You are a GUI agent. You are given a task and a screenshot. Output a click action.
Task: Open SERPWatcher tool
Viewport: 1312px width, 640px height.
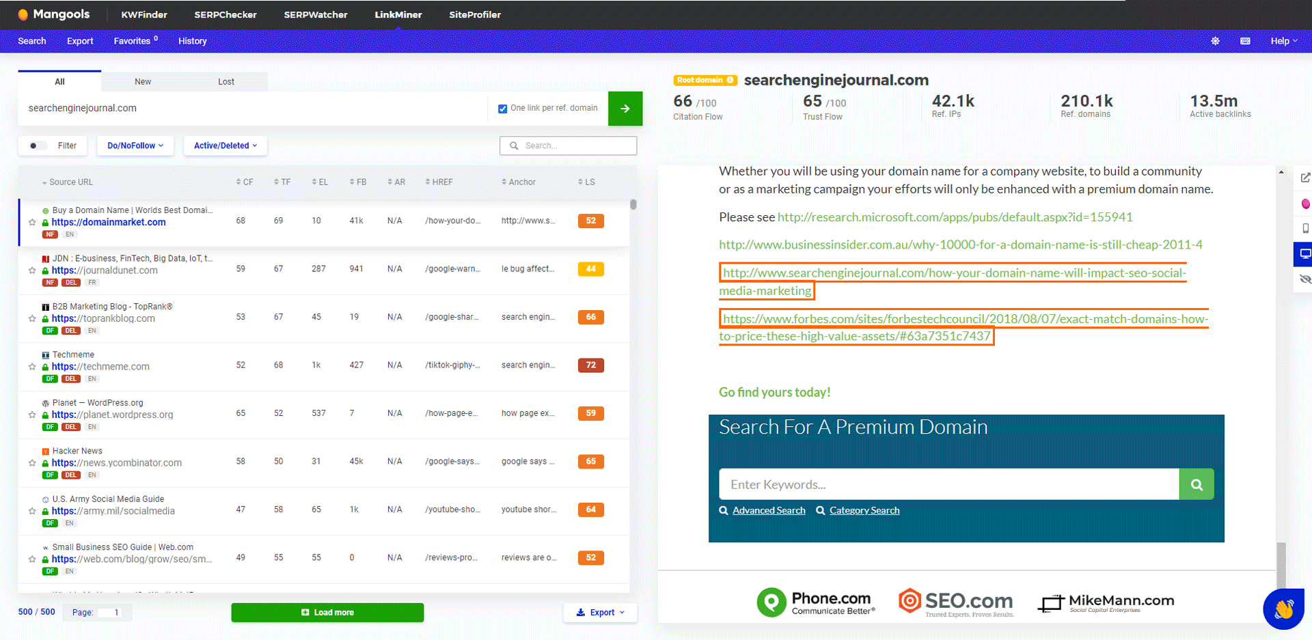(316, 14)
